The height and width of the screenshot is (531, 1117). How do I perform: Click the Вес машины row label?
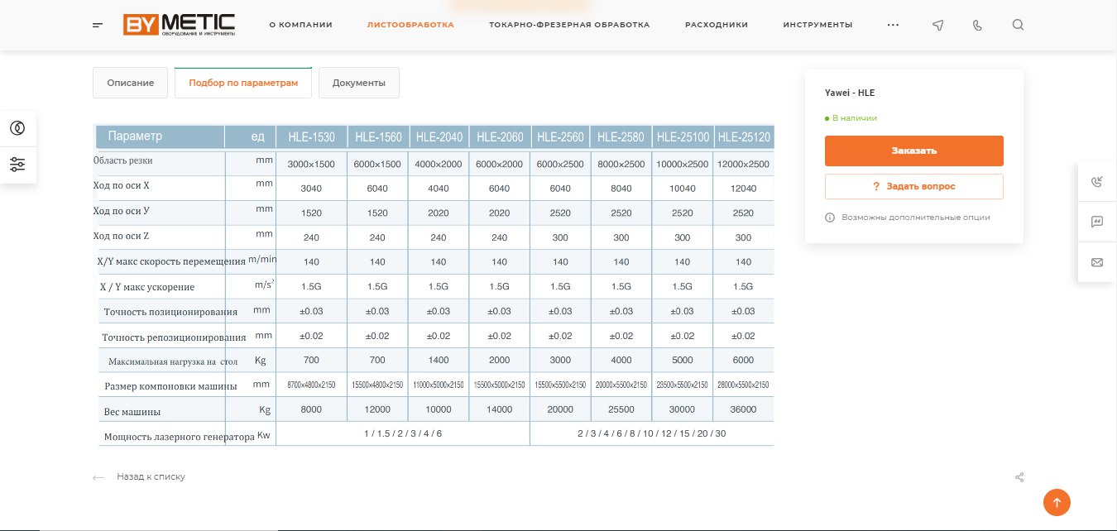coord(132,412)
